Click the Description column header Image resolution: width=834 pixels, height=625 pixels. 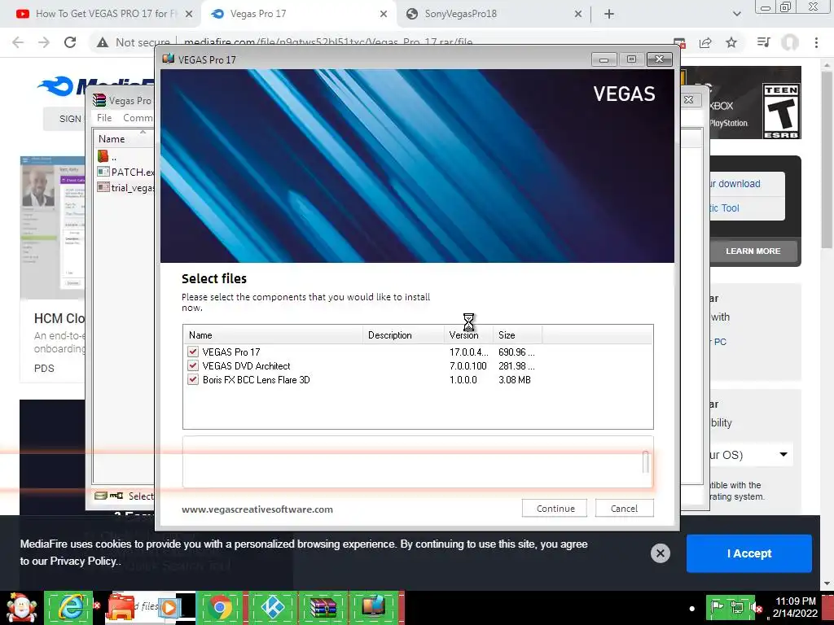(x=404, y=334)
